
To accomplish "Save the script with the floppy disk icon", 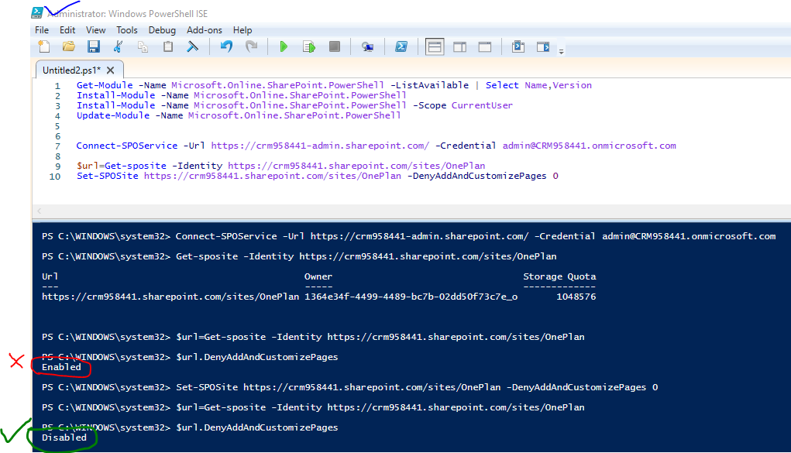I will point(93,47).
